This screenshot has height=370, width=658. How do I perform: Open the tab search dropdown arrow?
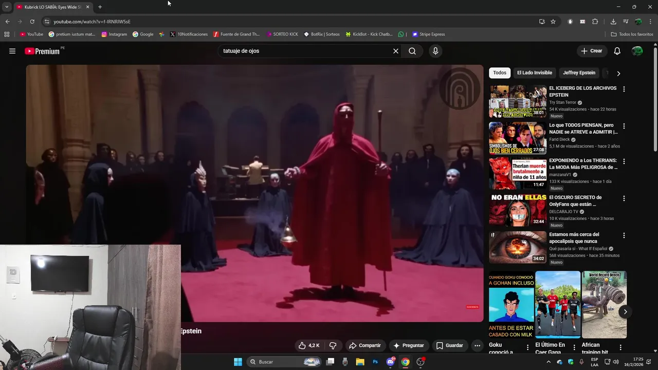point(7,7)
